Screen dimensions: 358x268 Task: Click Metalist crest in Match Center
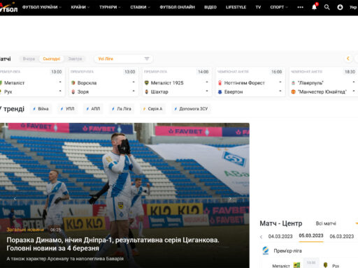click(296, 265)
